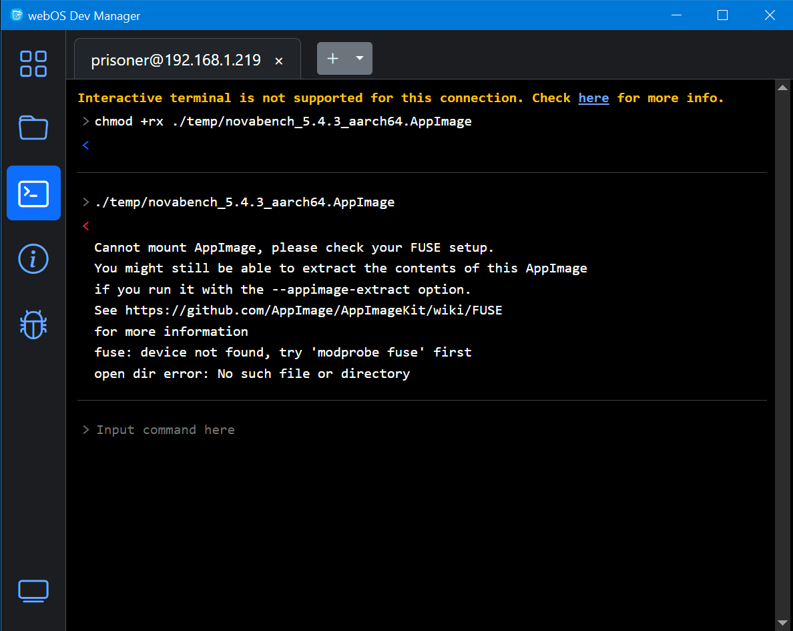Maximize the webOS Dev Manager window
This screenshot has height=631, width=793.
[722, 15]
